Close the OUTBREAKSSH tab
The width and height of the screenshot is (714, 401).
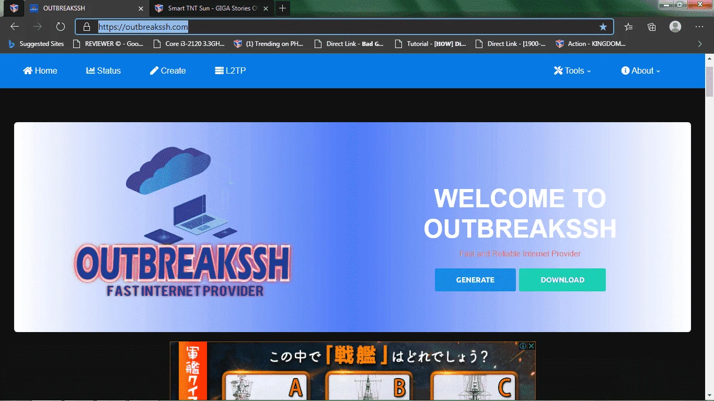point(141,8)
